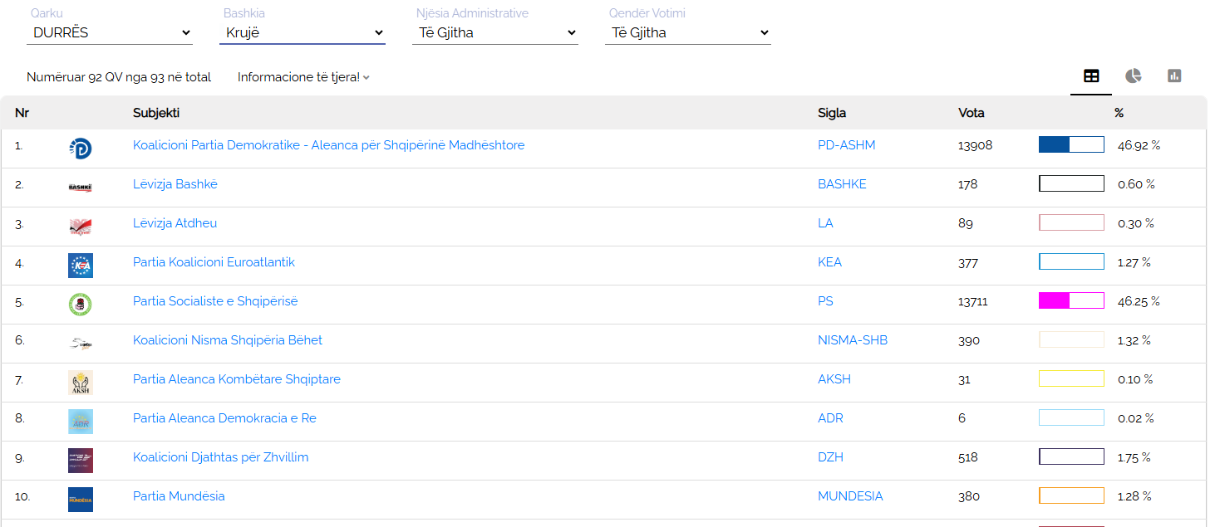The width and height of the screenshot is (1215, 527).
Task: Click the MUNDESIA sigla link
Action: (850, 496)
